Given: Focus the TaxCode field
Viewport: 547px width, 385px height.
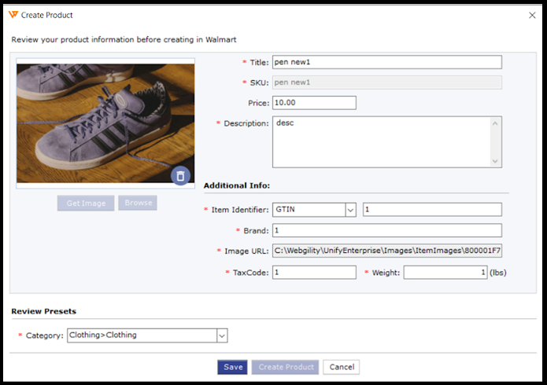Looking at the screenshot, I should (x=314, y=272).
